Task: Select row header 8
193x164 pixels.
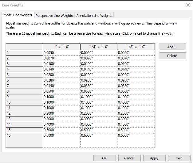Action: coord(25,91)
